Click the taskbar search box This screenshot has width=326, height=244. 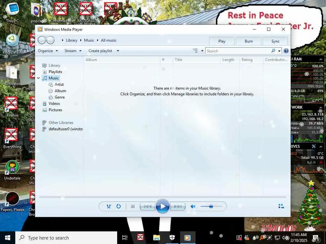[x=66, y=238]
